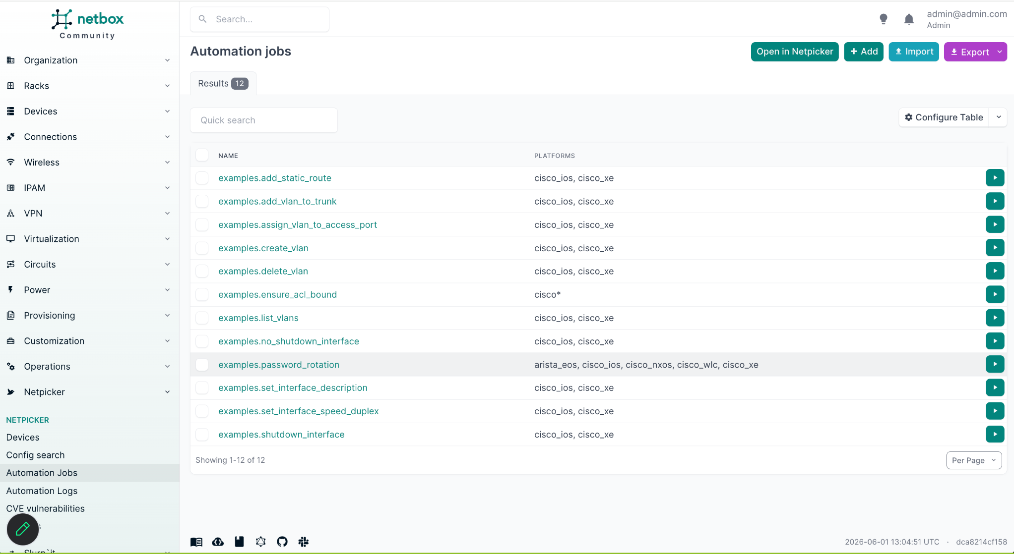Open the Export dropdown arrow
This screenshot has height=554, width=1014.
(x=1000, y=52)
